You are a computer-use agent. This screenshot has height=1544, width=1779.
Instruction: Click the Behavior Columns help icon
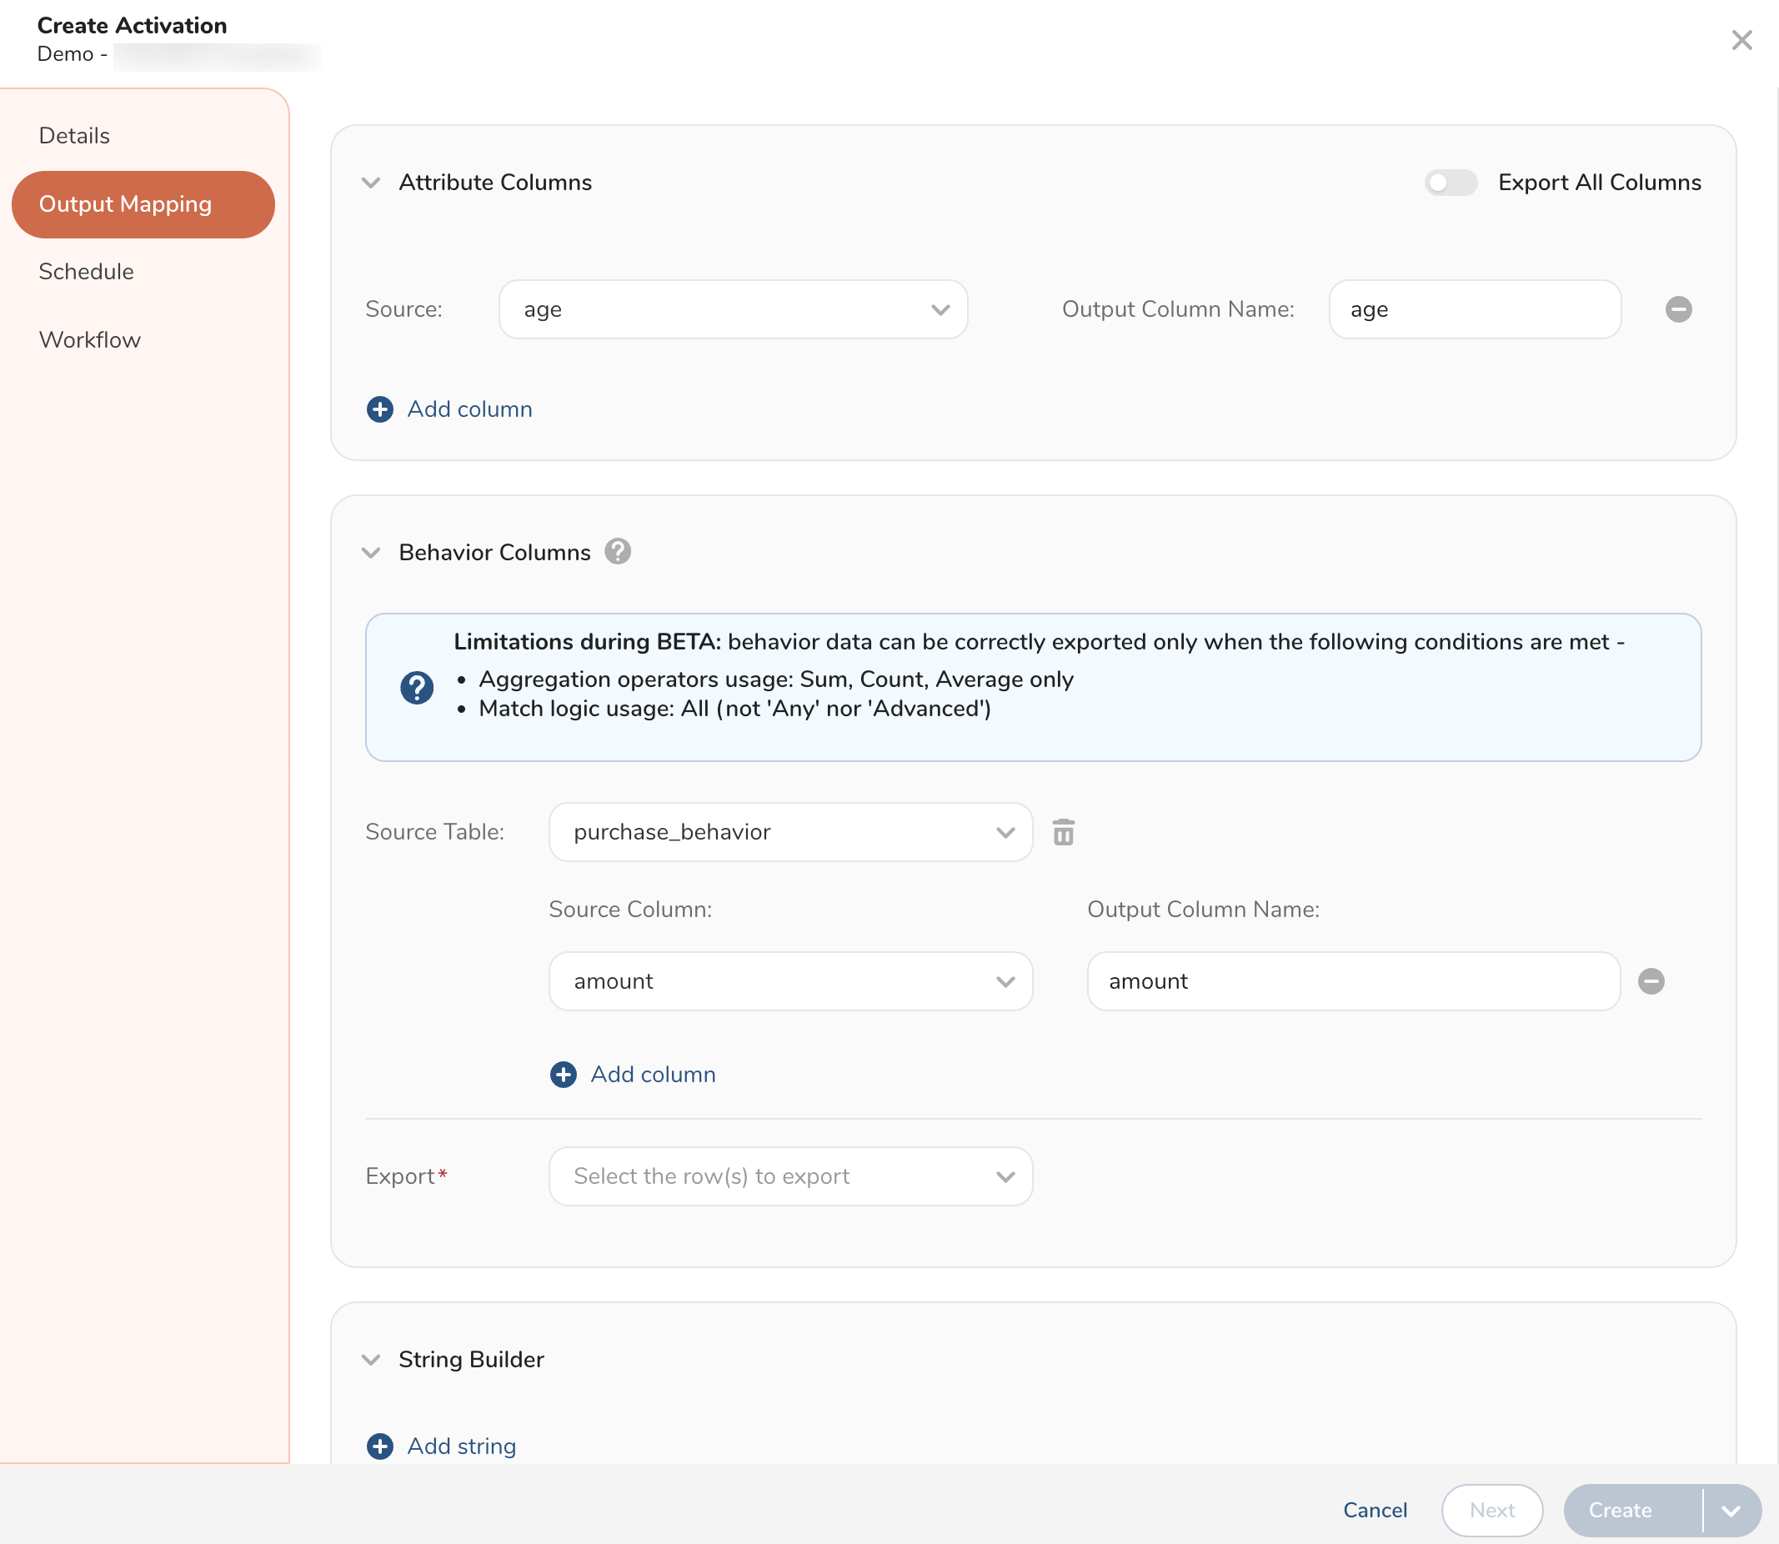[618, 551]
